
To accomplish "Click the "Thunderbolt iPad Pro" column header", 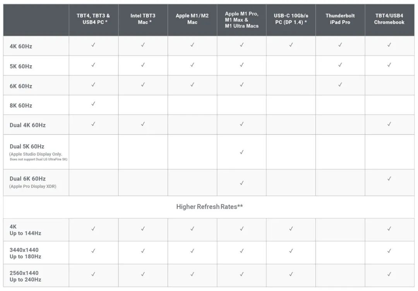I will pos(340,19).
